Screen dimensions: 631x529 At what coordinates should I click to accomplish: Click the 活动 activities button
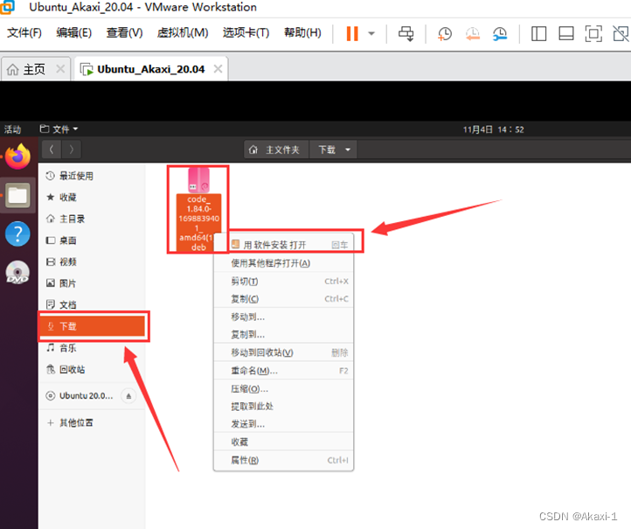coord(12,129)
